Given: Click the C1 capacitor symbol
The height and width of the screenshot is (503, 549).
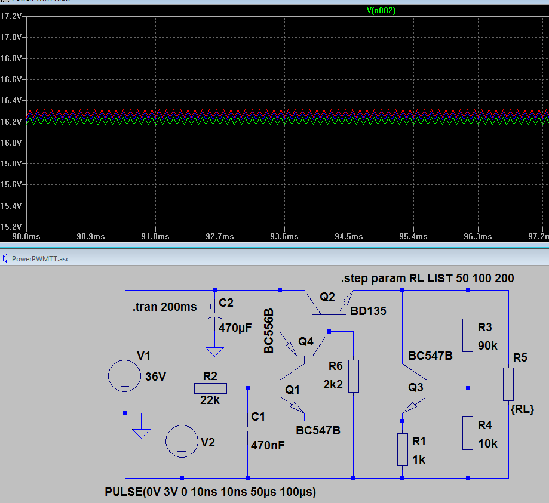Looking at the screenshot, I should (x=247, y=429).
